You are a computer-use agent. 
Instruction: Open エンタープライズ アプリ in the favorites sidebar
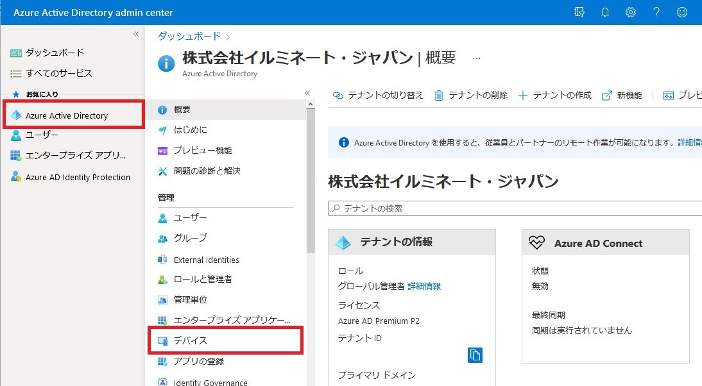coord(68,156)
